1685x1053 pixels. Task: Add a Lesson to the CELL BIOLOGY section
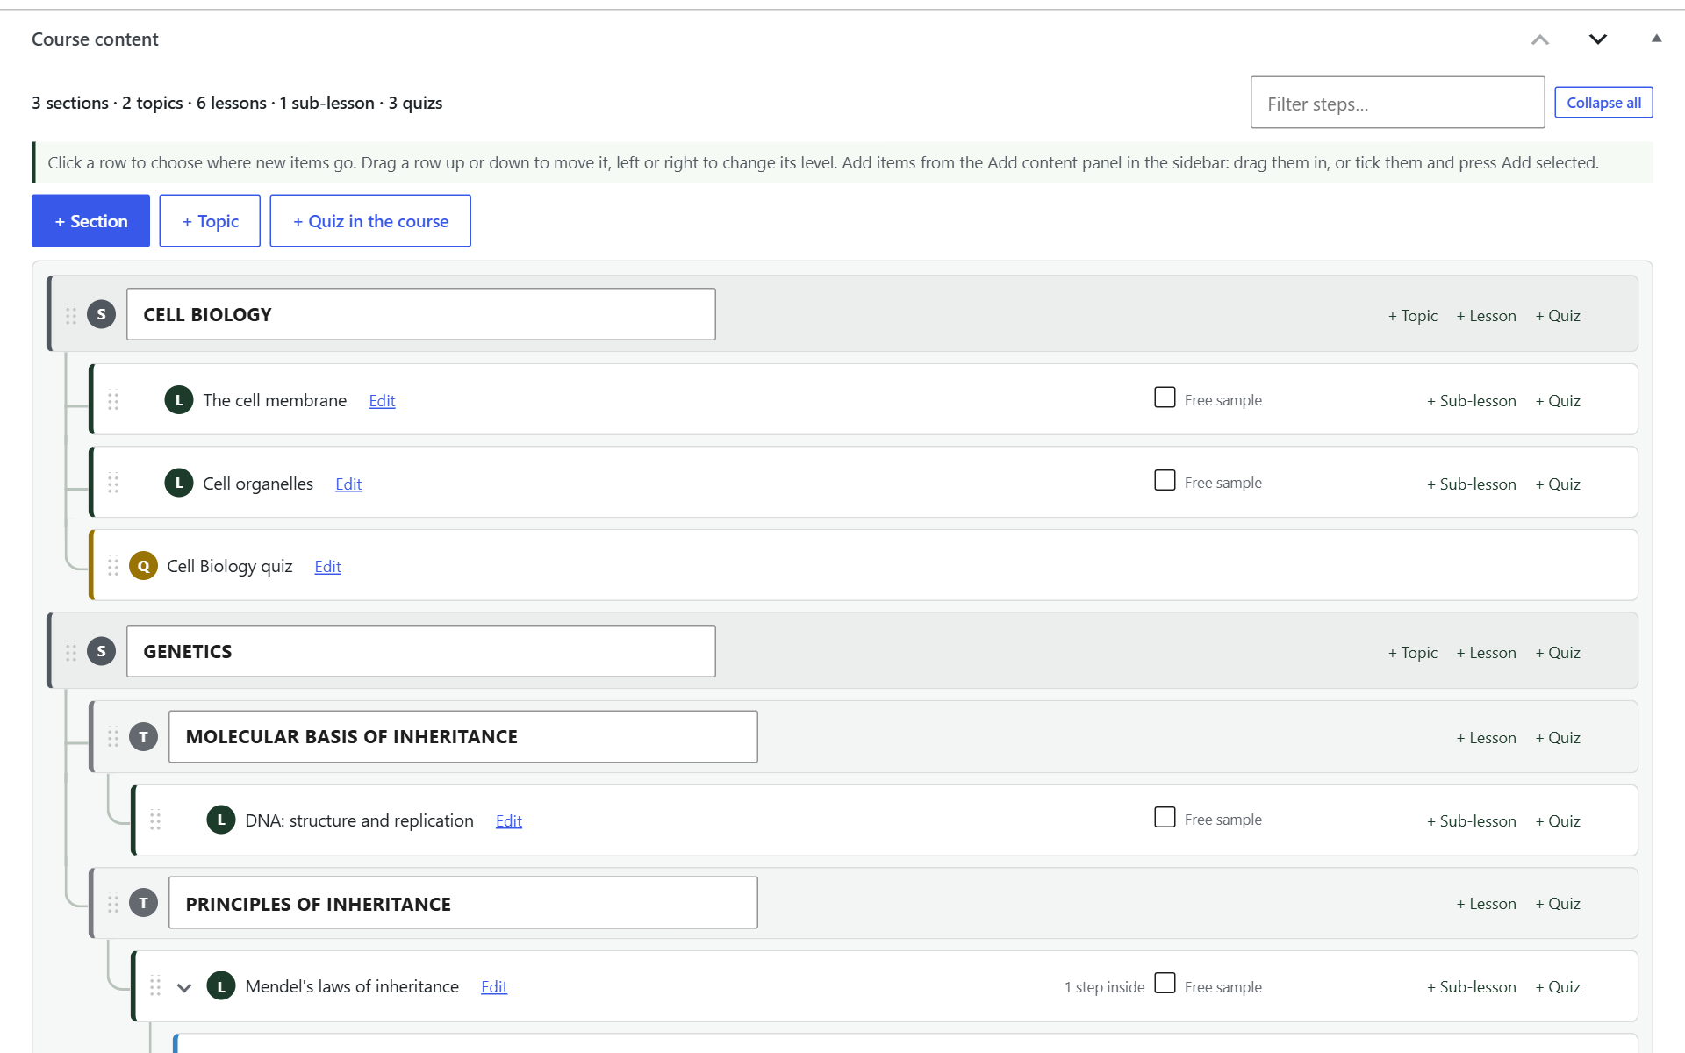click(1486, 316)
